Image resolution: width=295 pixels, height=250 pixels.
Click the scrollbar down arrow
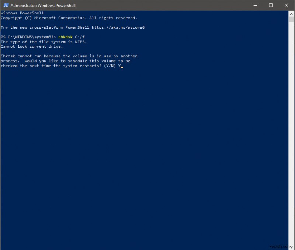click(x=291, y=246)
